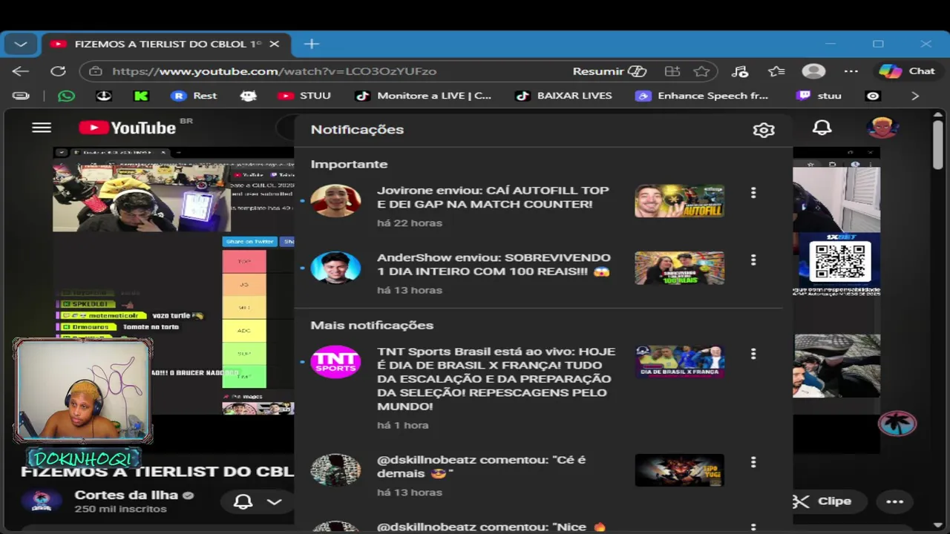Open options for 'Cé é demais' comment notification
This screenshot has width=950, height=534.
(753, 462)
